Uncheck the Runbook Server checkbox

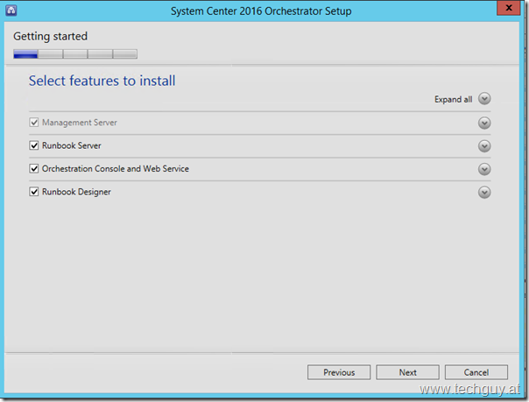pyautogui.click(x=34, y=145)
